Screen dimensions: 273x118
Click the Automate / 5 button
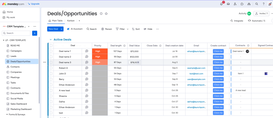click(x=256, y=21)
